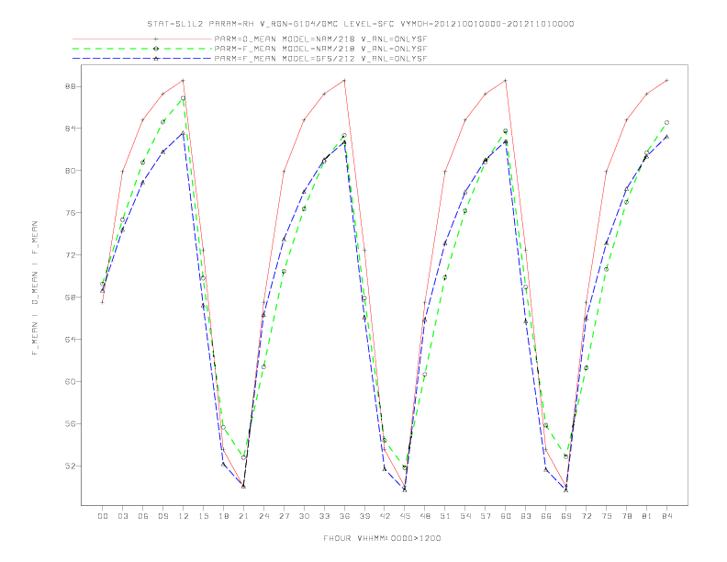Viewport: 727px width, 562px height.
Task: Click the circle marker in the green legend line
Action: (x=156, y=49)
